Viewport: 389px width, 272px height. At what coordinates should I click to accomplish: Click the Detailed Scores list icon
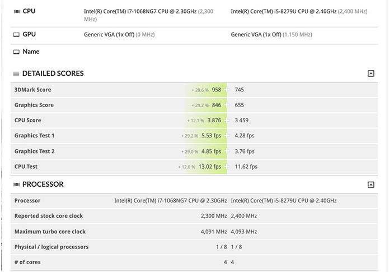tap(16, 74)
